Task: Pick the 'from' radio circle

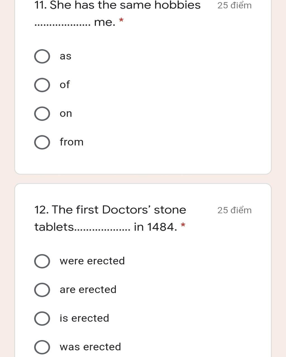Action: pyautogui.click(x=42, y=142)
